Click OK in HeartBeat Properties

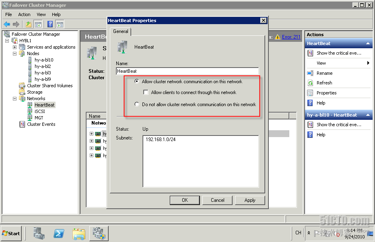(x=185, y=200)
